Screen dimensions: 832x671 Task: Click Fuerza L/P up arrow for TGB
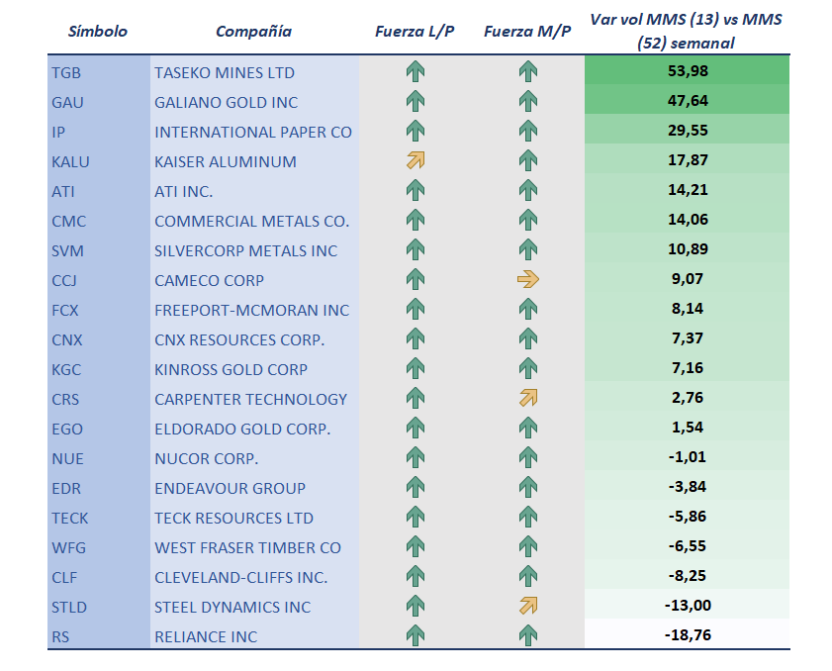pos(416,71)
